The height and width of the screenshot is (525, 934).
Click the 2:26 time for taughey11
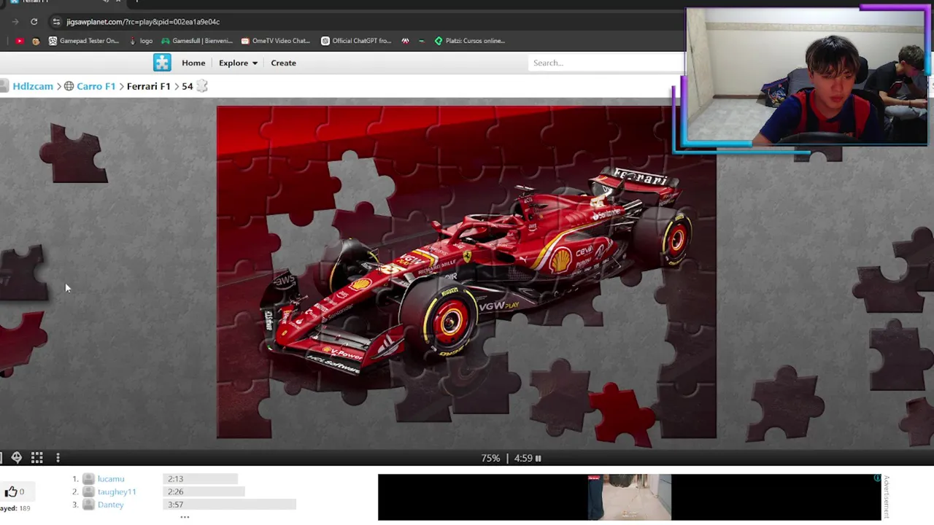[175, 492]
